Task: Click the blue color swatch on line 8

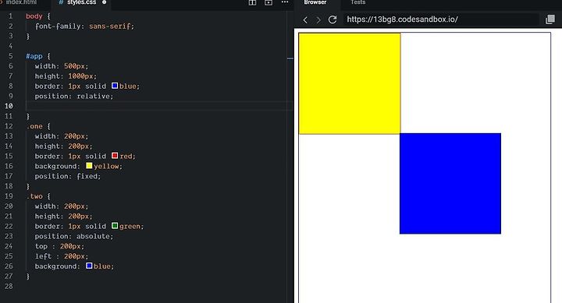Action: [115, 86]
